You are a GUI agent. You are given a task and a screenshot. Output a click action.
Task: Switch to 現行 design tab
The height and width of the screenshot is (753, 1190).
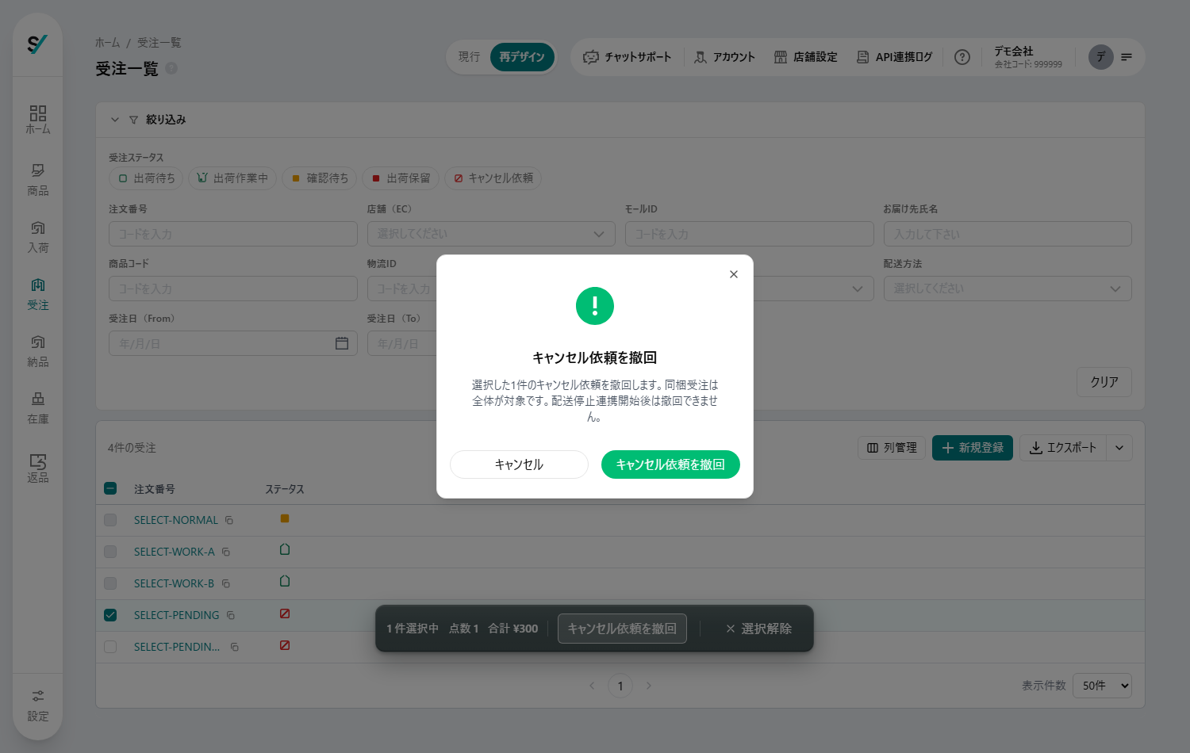point(469,57)
